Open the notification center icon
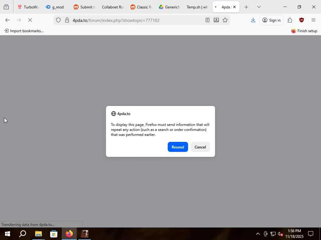Screen dimensions: 321x240 pos(311,234)
